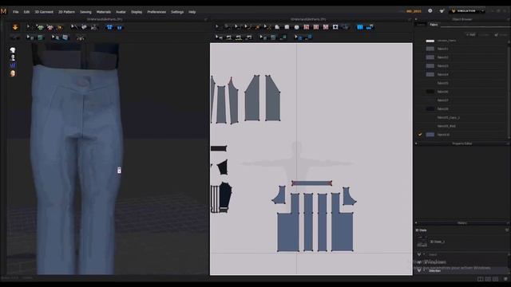Open the File menu

click(16, 12)
